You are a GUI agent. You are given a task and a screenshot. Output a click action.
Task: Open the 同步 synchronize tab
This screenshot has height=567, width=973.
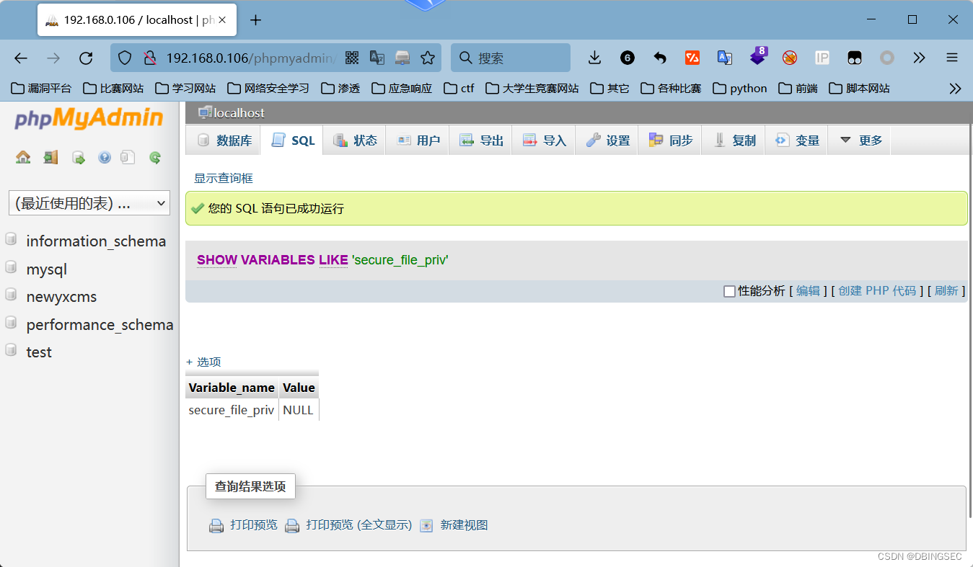tap(670, 140)
